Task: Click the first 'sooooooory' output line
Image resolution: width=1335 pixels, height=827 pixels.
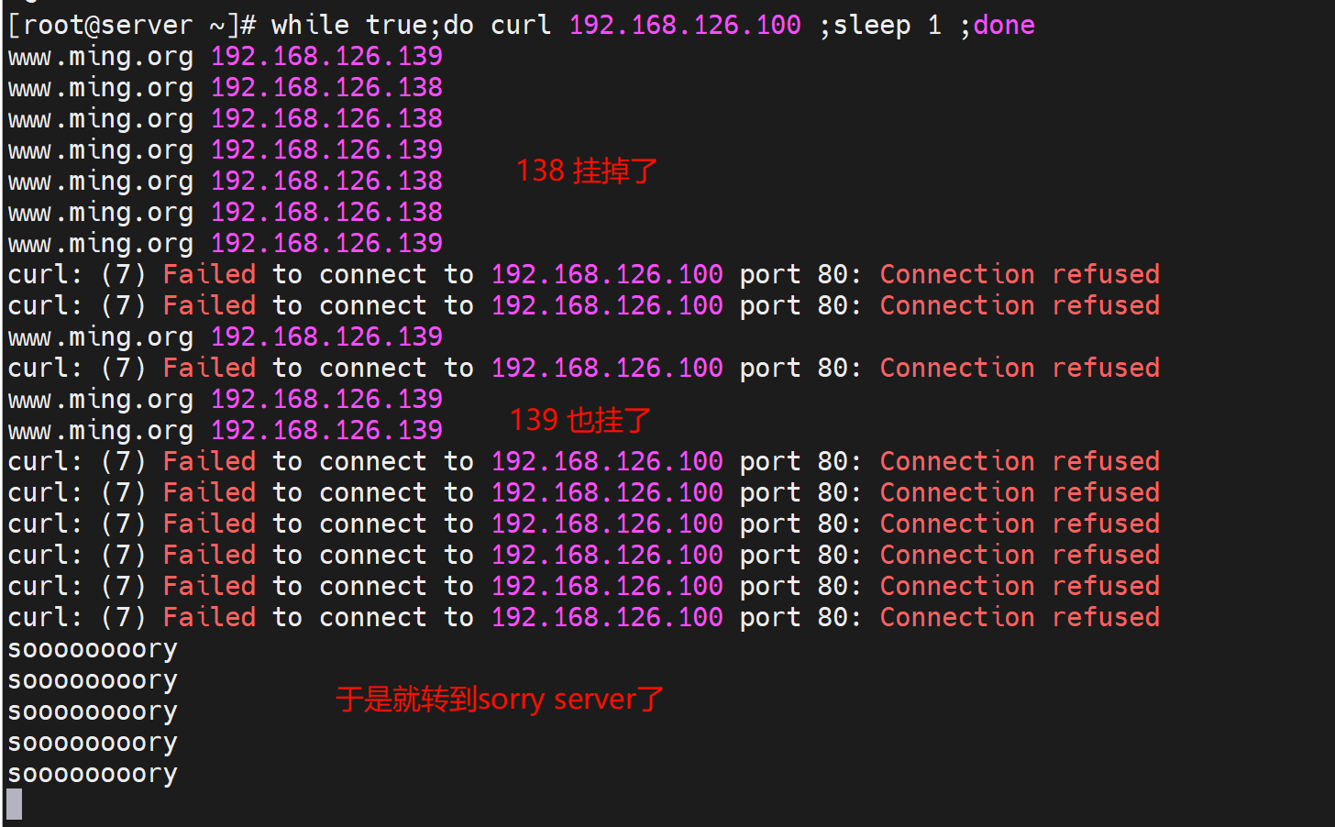Action: [93, 649]
